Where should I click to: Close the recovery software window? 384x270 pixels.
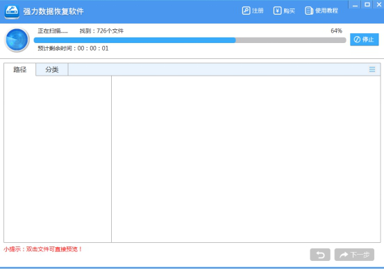click(x=379, y=5)
